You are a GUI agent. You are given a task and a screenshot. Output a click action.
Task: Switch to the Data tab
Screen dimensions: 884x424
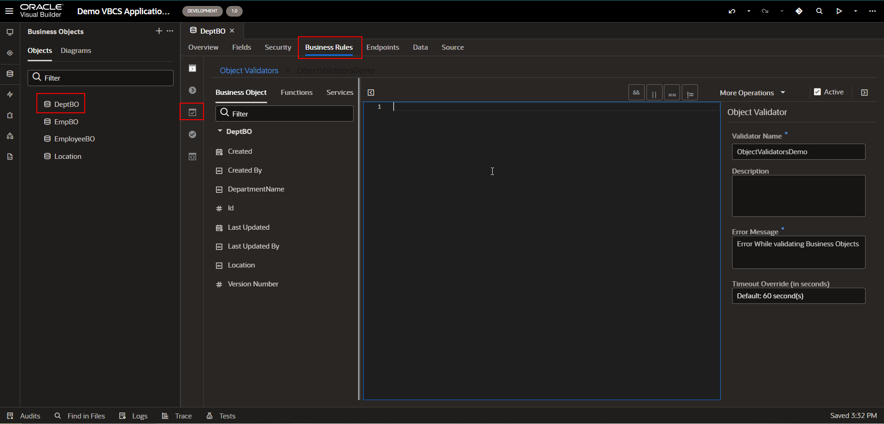420,47
